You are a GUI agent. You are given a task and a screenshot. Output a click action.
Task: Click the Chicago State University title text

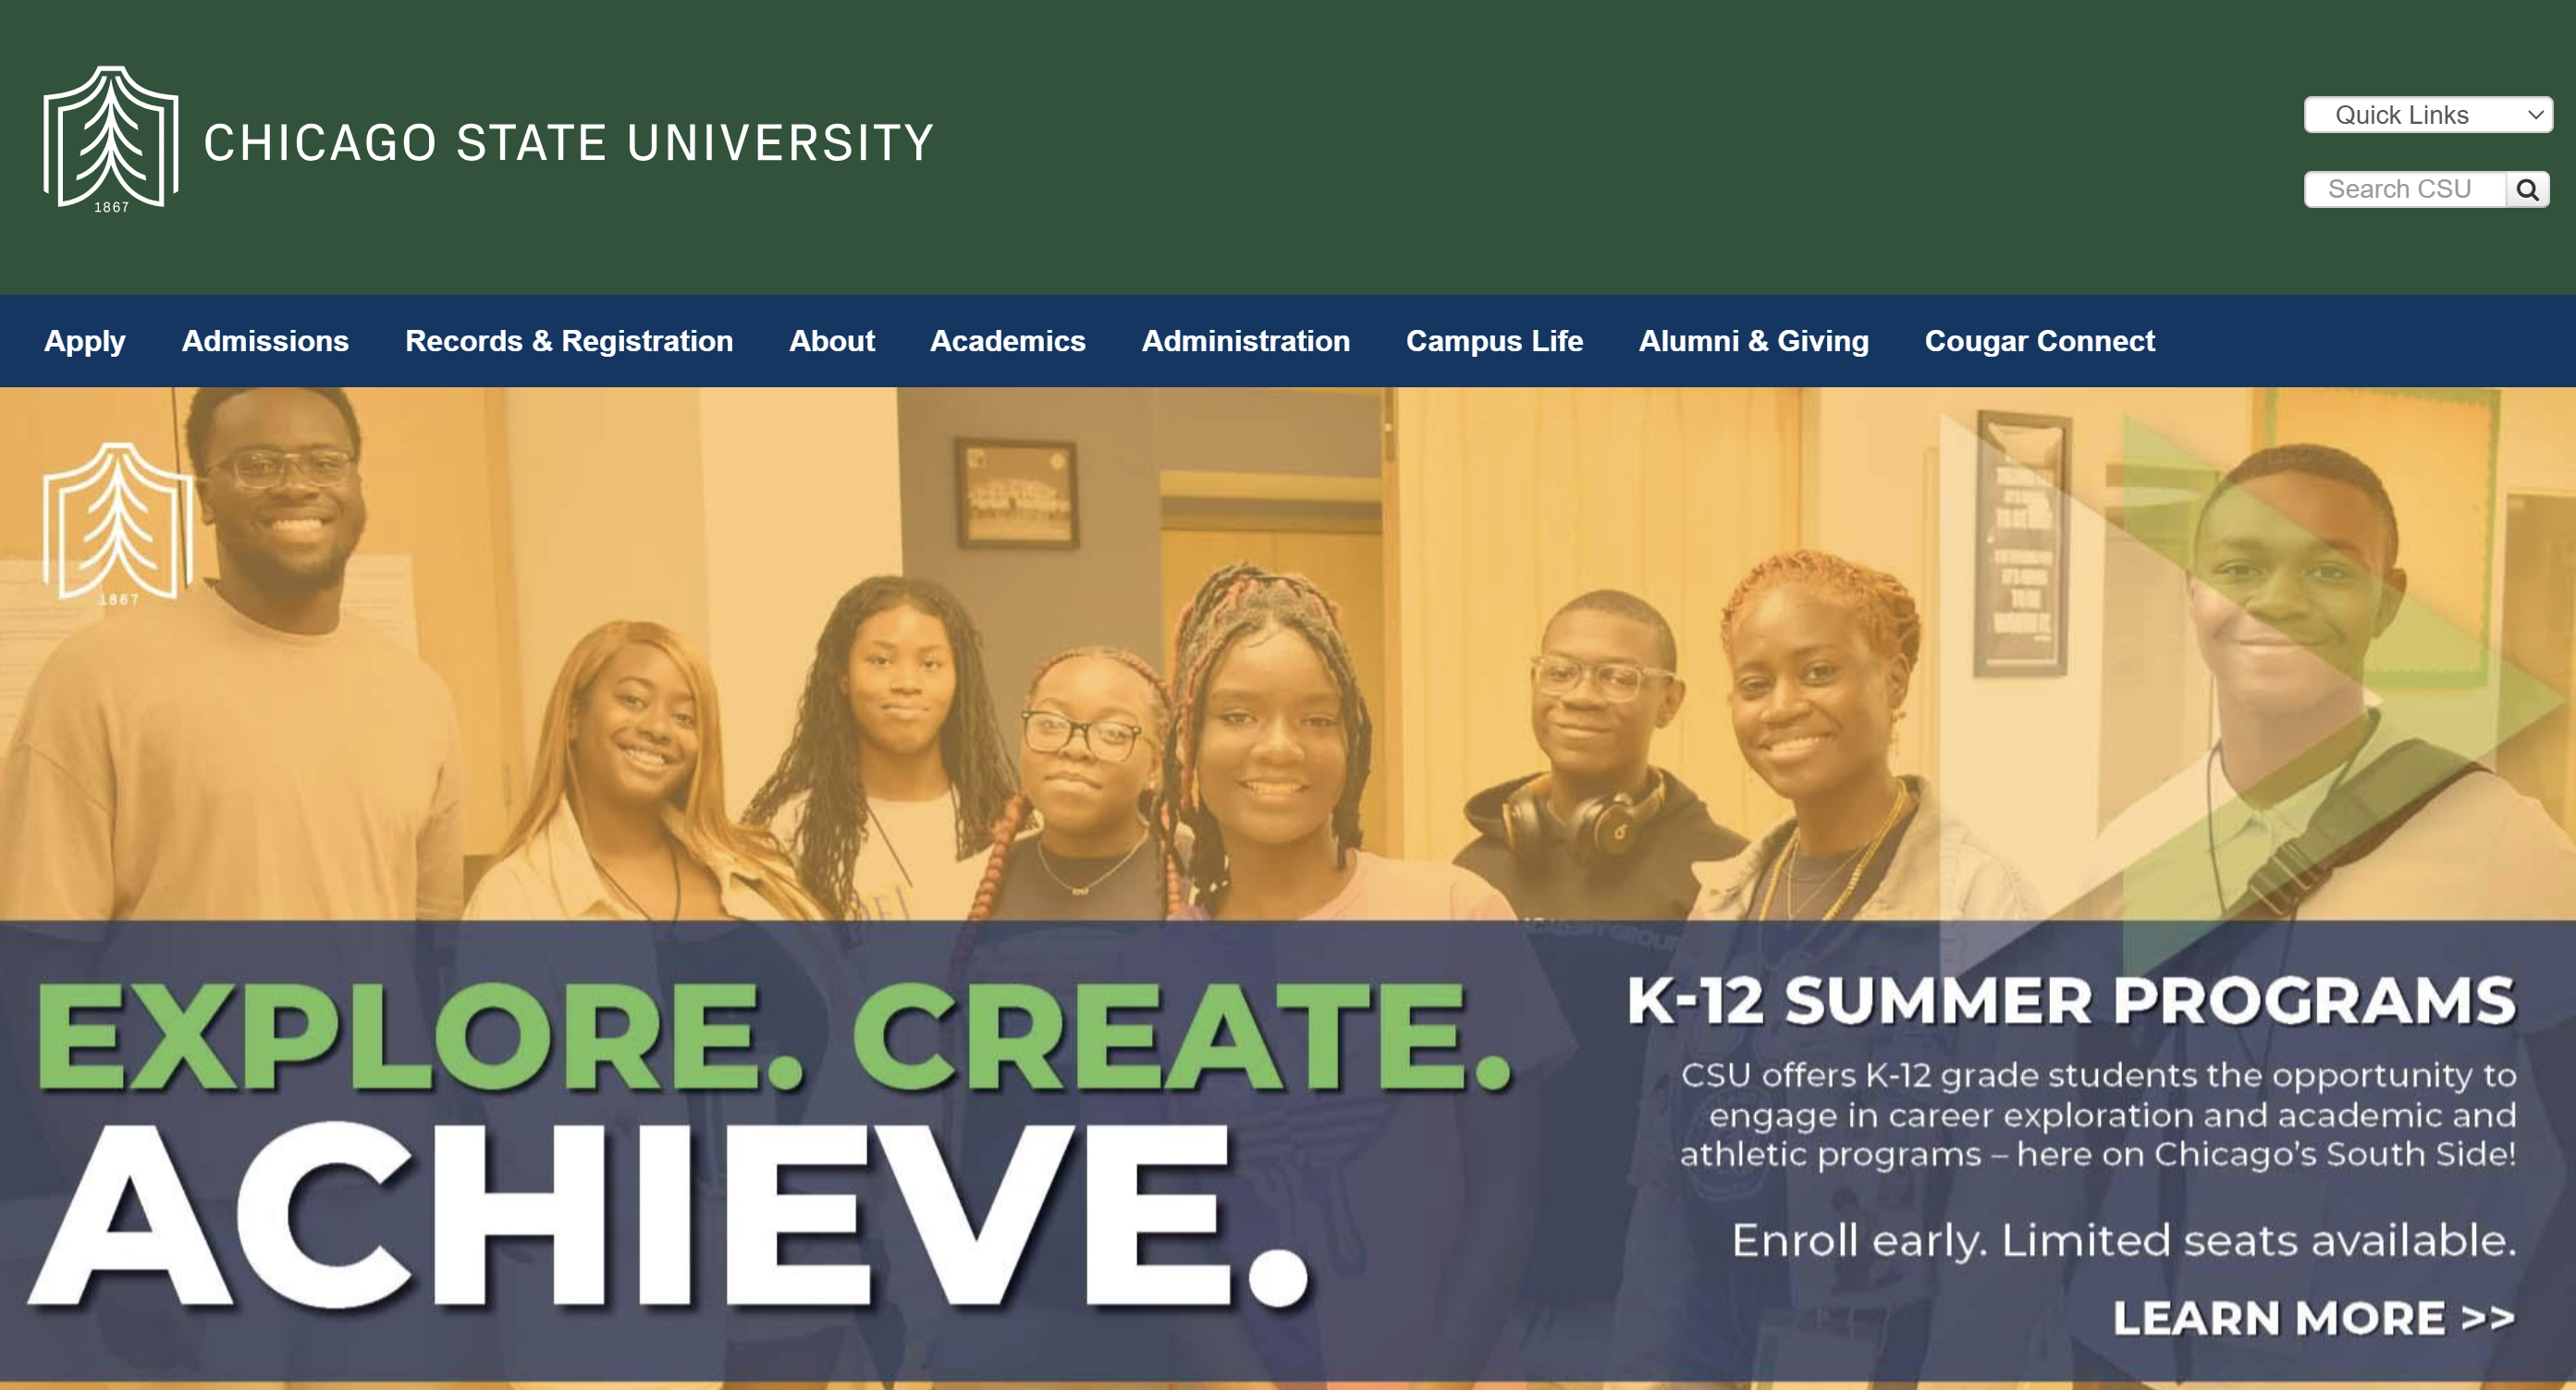(x=569, y=143)
